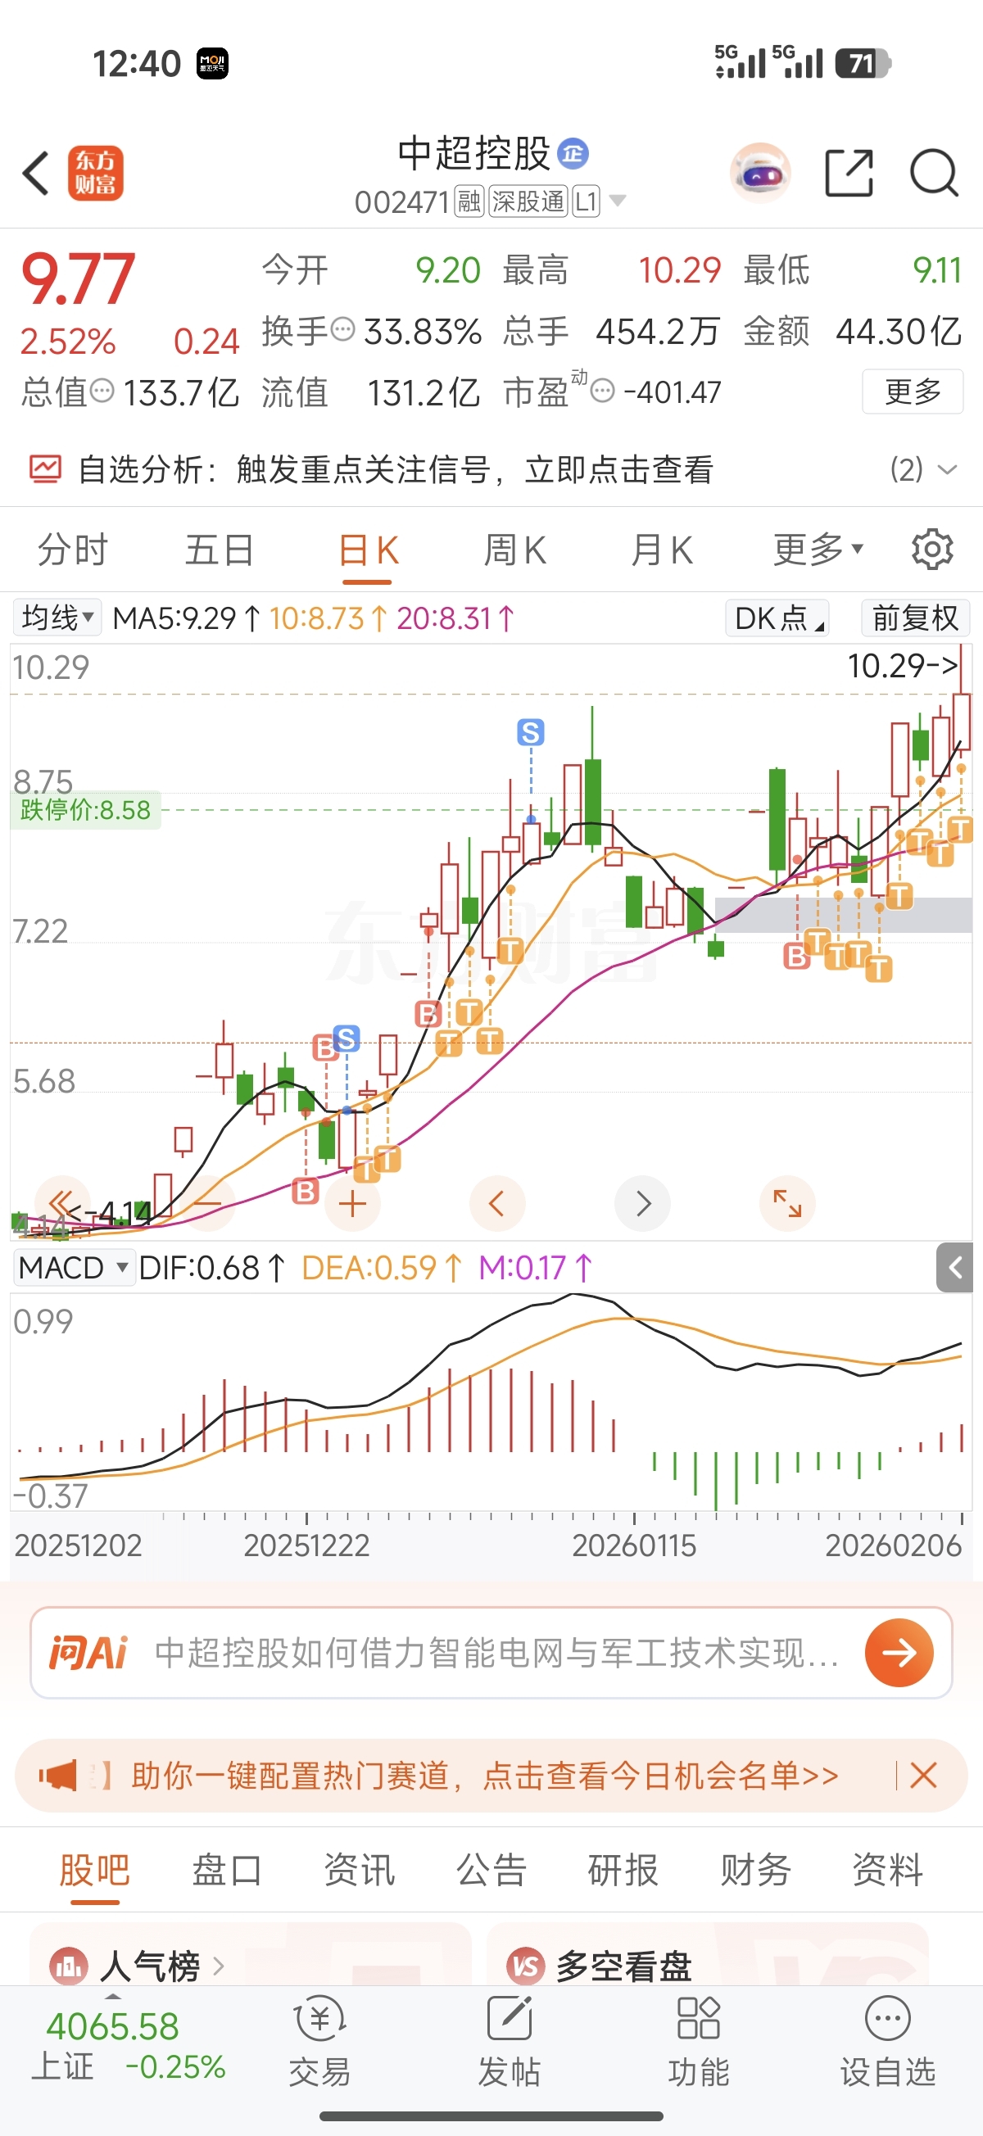Open the 盘口 tab

pos(227,1871)
